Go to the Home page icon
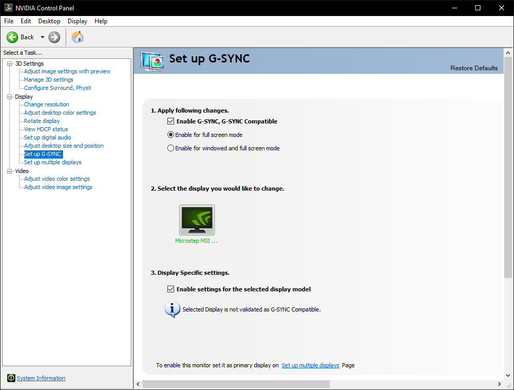The height and width of the screenshot is (390, 514). point(77,37)
